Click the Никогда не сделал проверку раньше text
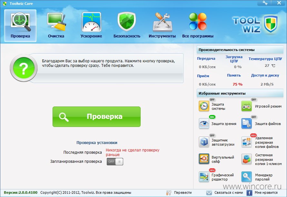 (x=133, y=152)
